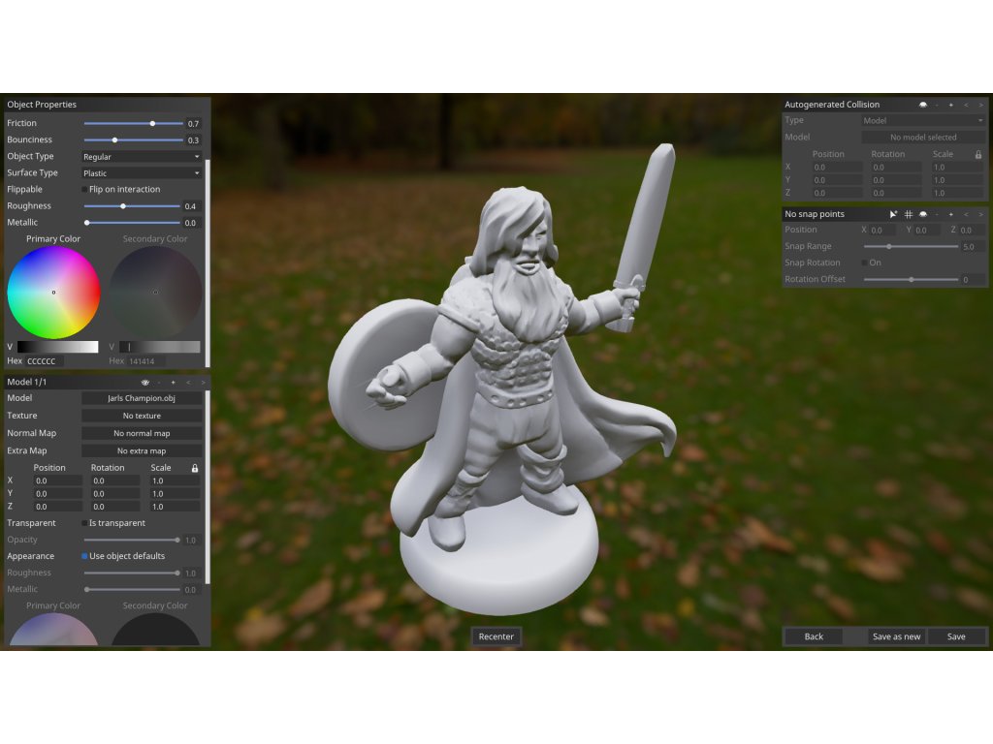Click the lock icon beside collision Scale

point(977,154)
